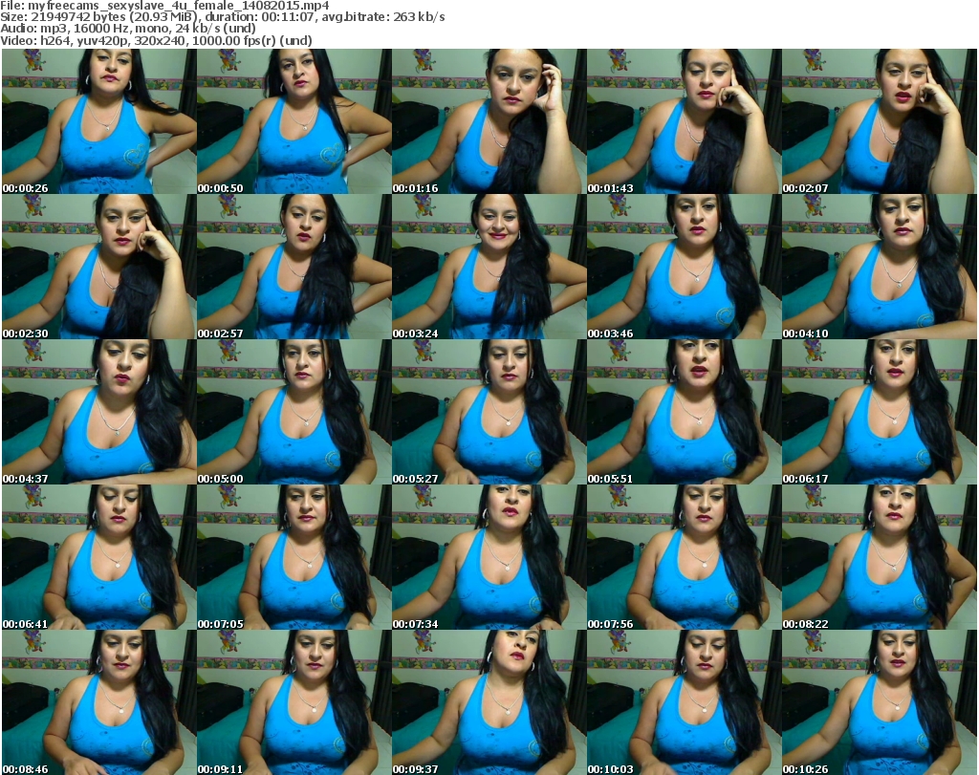Click the frame timestamped 00:02:57
Viewport: 979px width, 775px height.
[x=294, y=267]
